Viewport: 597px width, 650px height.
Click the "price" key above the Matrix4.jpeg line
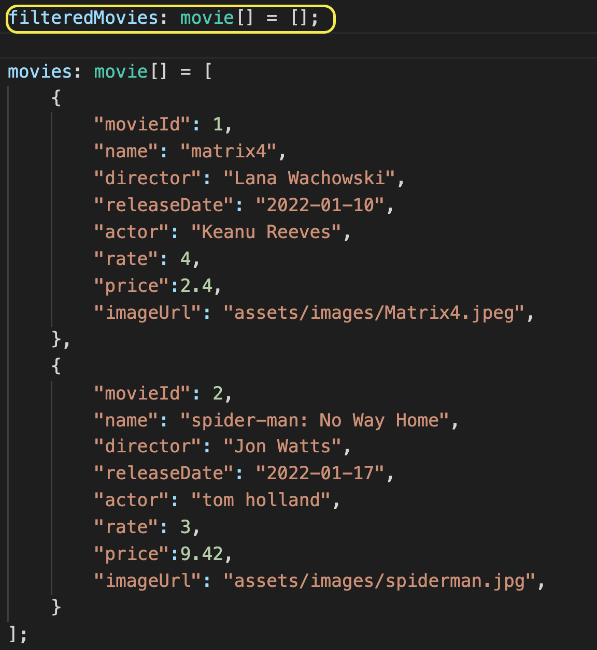click(131, 286)
